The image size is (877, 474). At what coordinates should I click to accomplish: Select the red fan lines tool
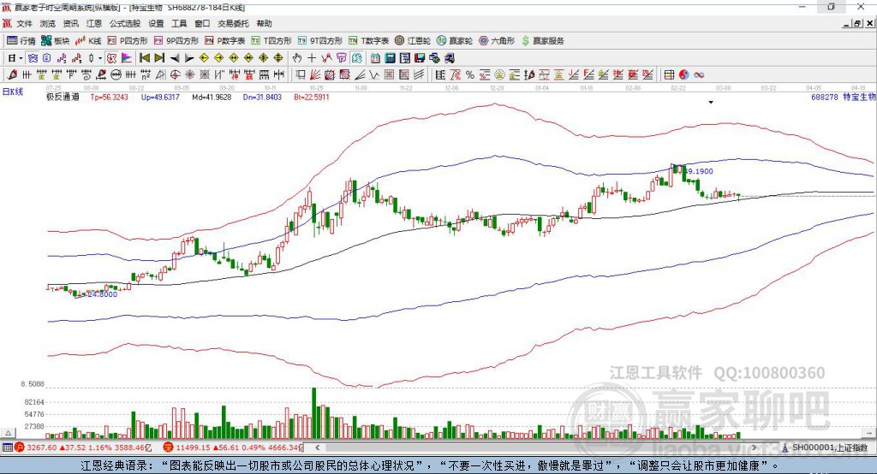(315, 75)
